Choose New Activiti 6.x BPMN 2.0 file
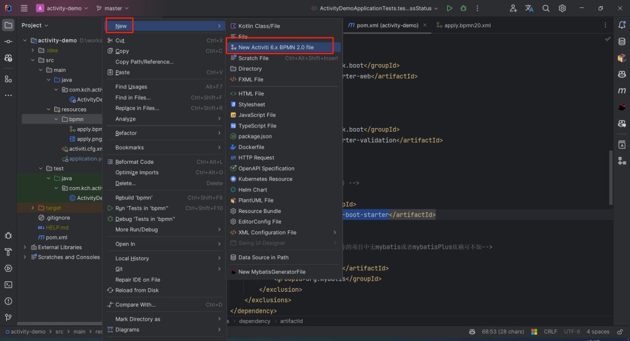 point(284,47)
